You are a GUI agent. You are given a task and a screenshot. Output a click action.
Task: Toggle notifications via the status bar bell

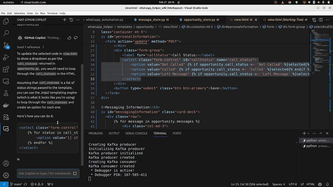[x=328, y=184]
